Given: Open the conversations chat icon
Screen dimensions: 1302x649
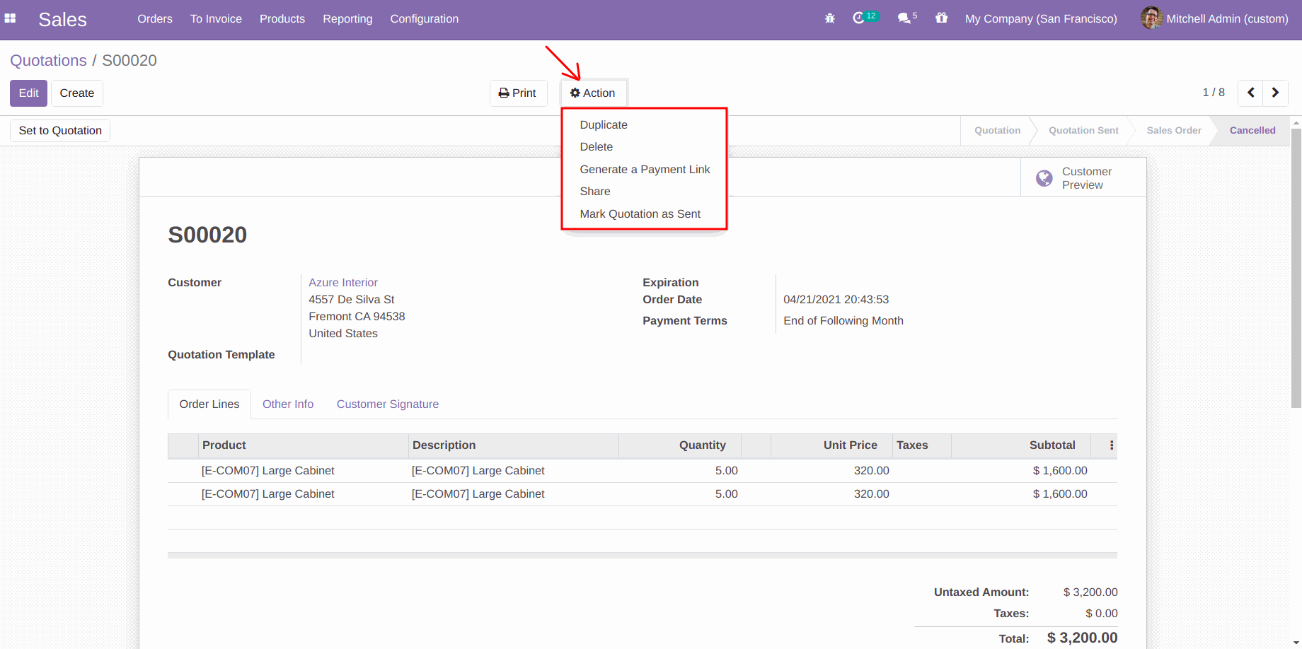Looking at the screenshot, I should point(904,19).
